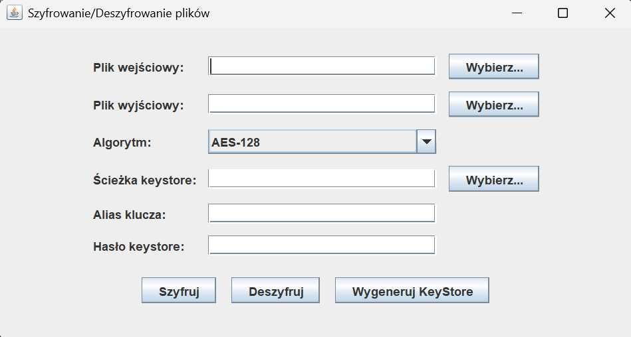Click the window title text

coord(119,13)
